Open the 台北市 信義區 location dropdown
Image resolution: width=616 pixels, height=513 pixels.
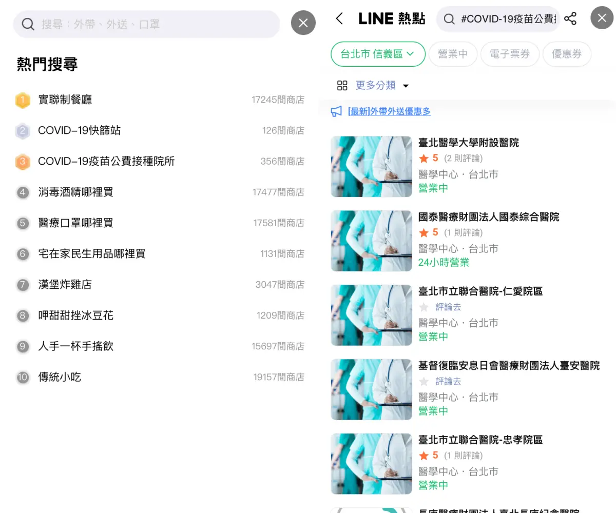[378, 54]
